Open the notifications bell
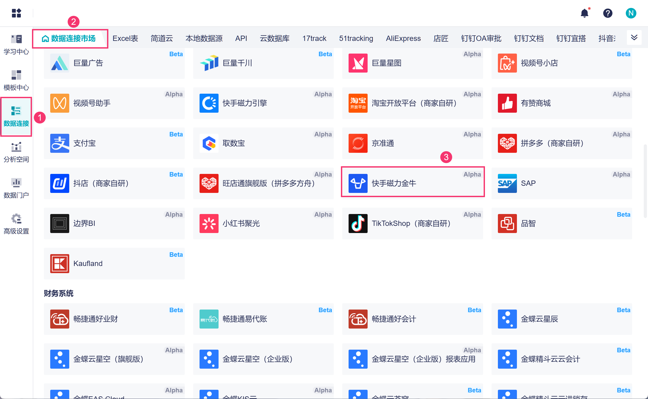The height and width of the screenshot is (399, 648). [585, 13]
